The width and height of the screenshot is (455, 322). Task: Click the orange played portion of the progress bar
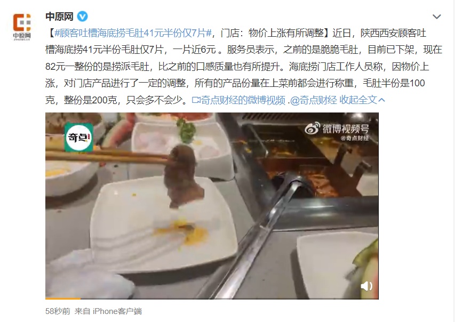pos(63,298)
